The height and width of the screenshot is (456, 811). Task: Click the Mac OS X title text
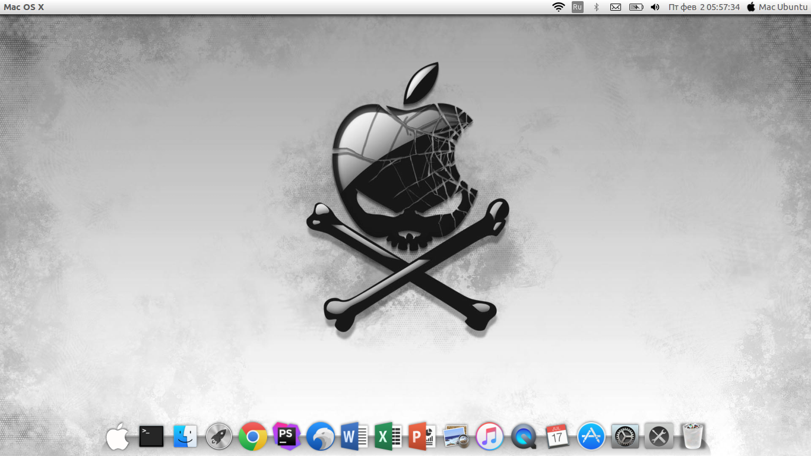pyautogui.click(x=24, y=7)
